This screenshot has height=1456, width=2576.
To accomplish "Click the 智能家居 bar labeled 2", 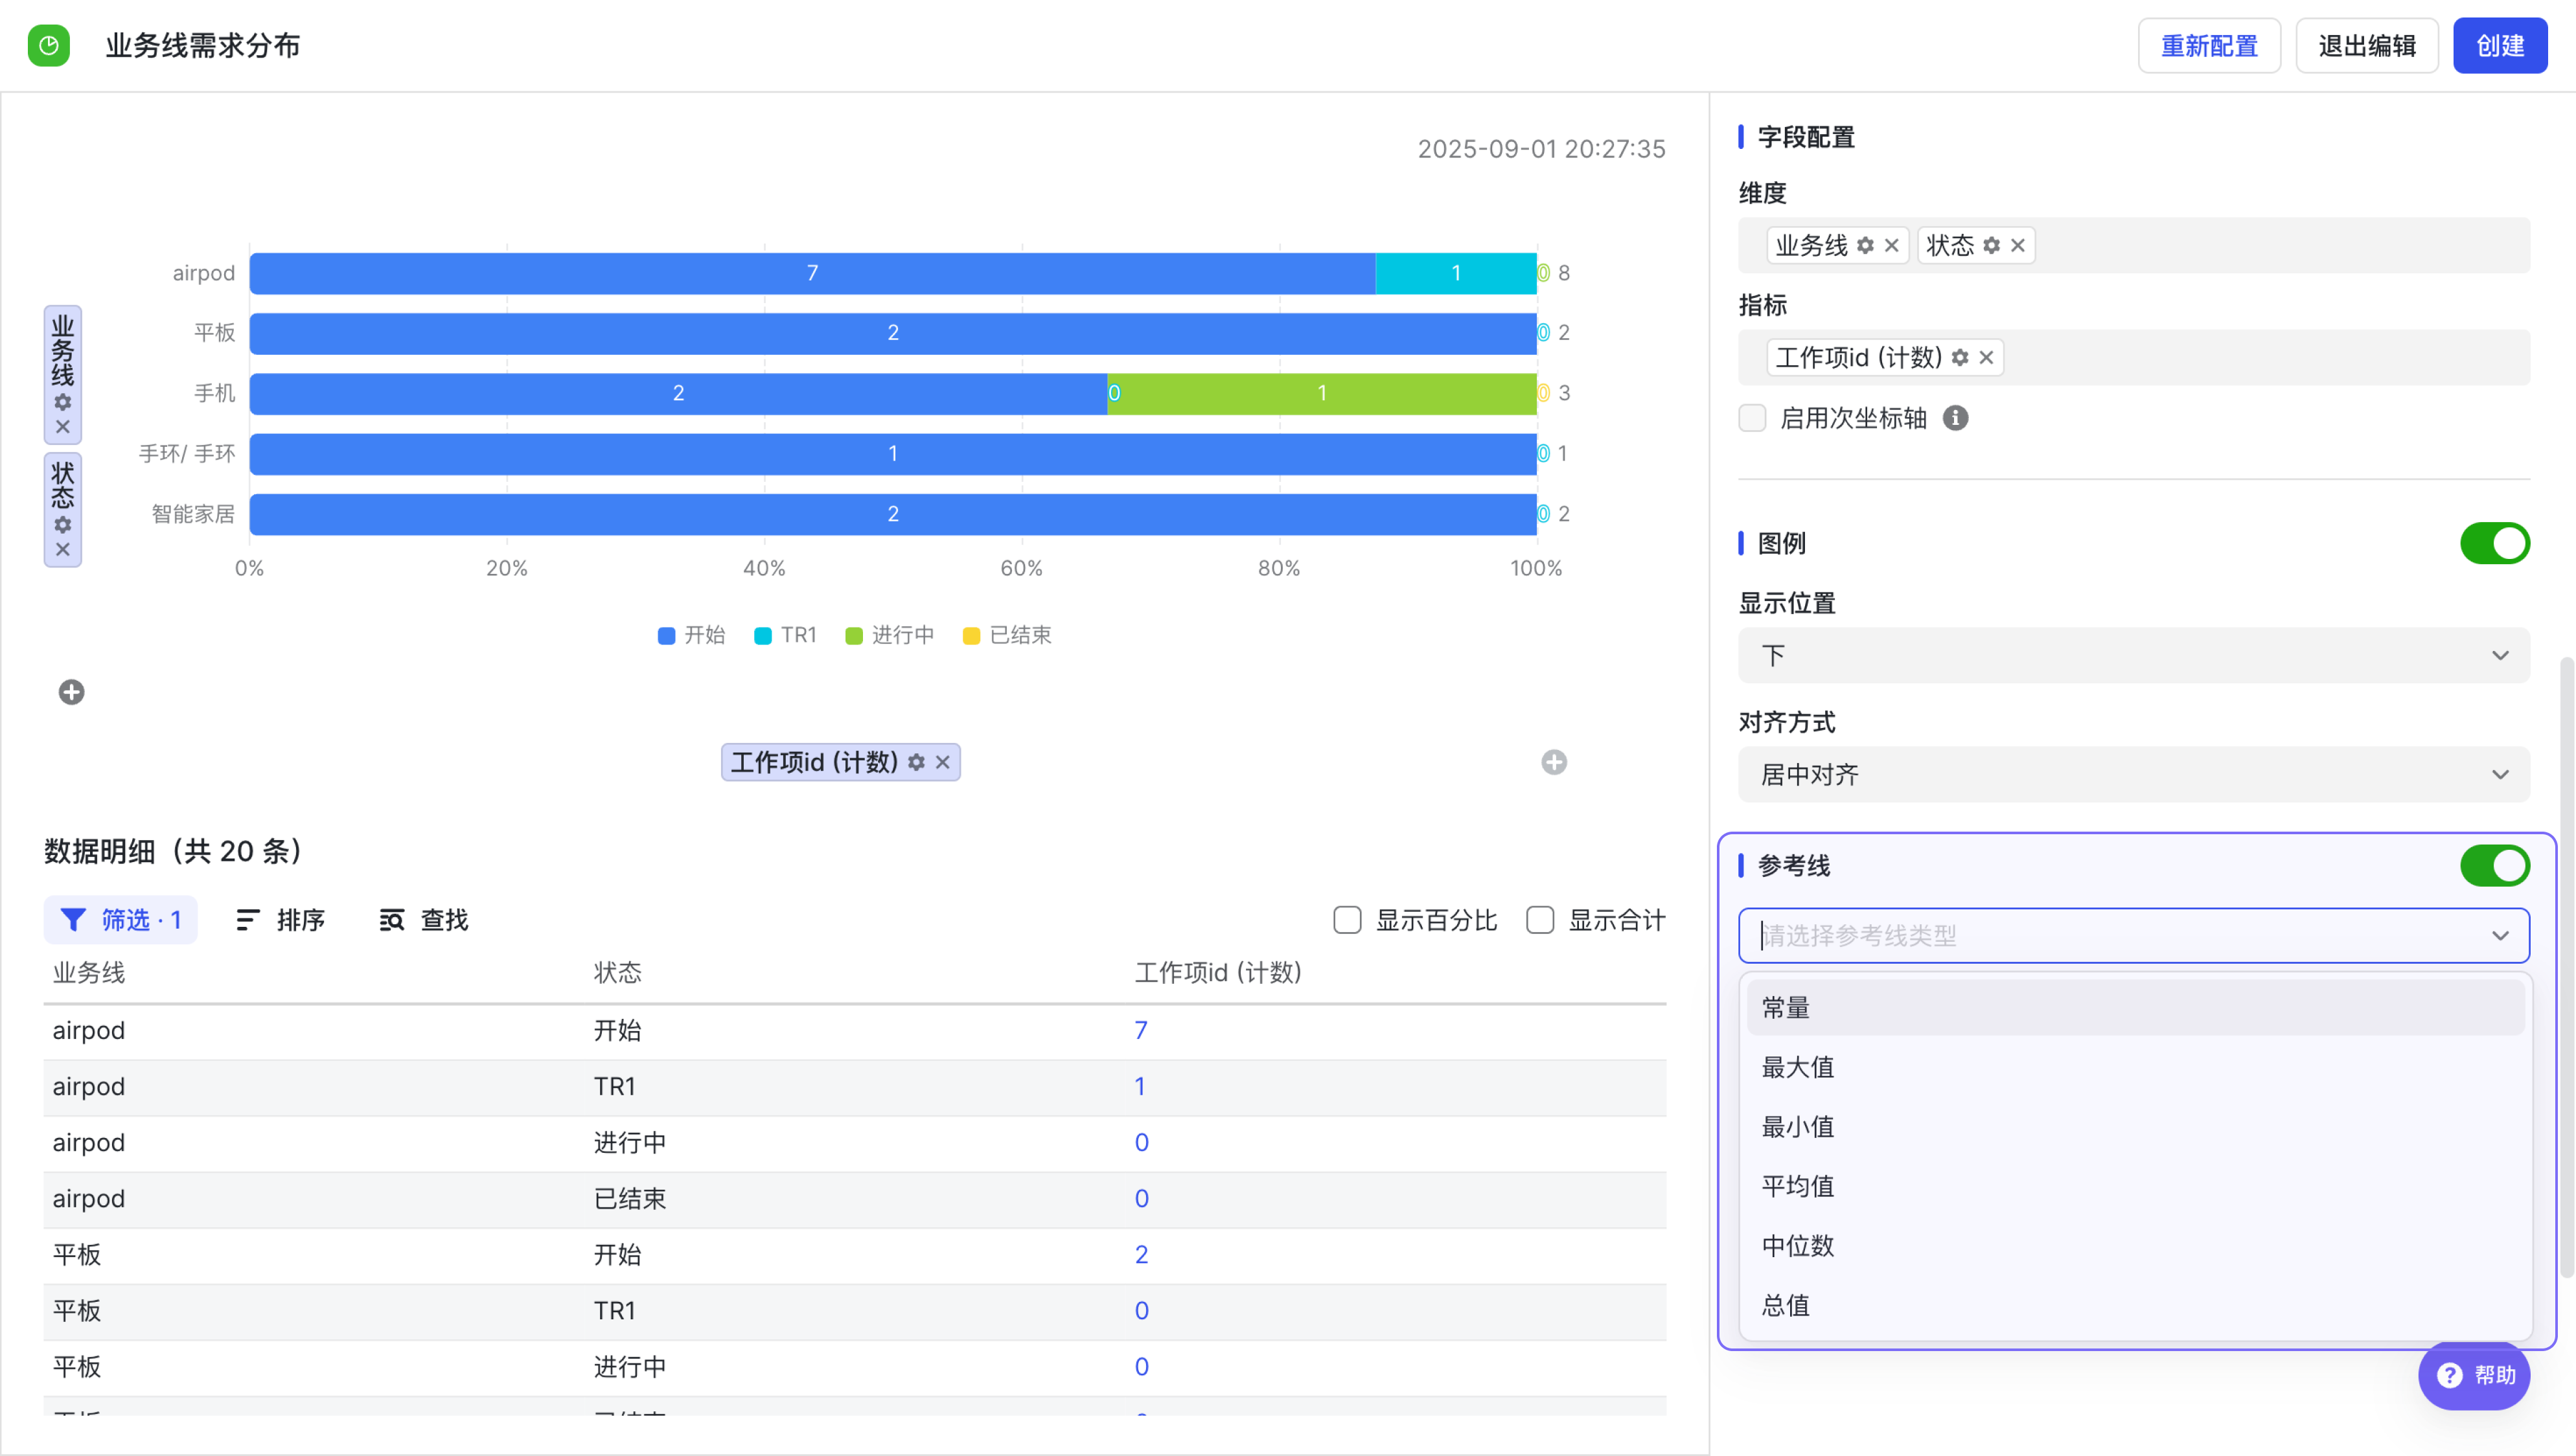I will (x=893, y=514).
